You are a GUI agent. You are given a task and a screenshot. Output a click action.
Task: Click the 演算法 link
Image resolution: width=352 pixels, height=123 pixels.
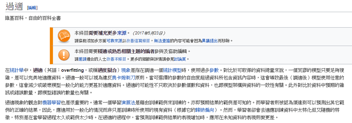click(128, 103)
